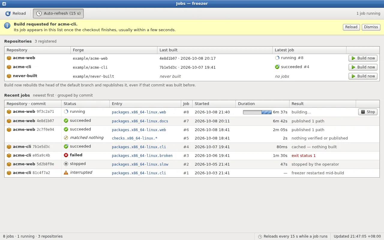The width and height of the screenshot is (384, 240).
Task: Click acme-web package icon in Repositories table
Action: point(9,58)
